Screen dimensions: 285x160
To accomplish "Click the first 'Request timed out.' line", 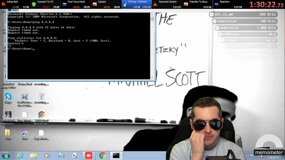I will pyautogui.click(x=24, y=30).
